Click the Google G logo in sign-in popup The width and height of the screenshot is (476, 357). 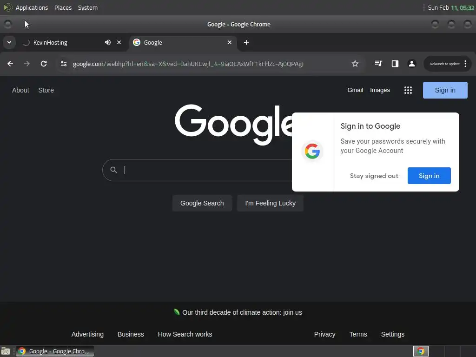pos(312,151)
